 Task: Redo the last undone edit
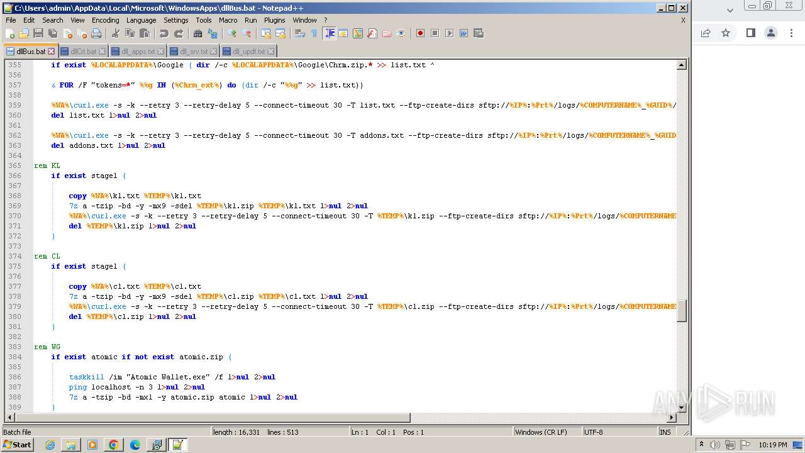(179, 33)
